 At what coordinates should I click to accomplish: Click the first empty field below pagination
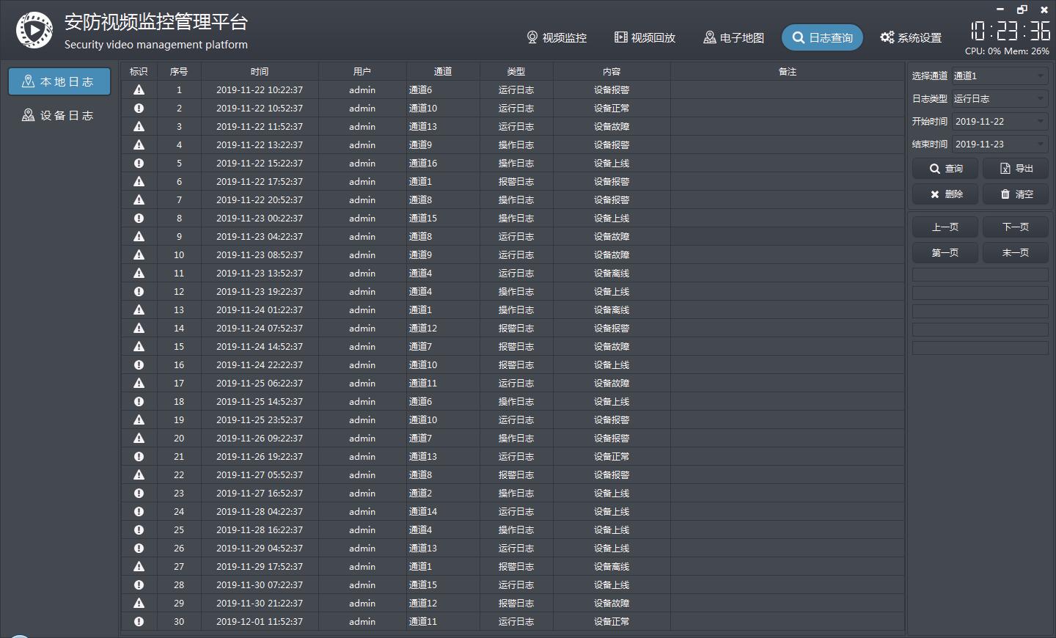[x=980, y=274]
